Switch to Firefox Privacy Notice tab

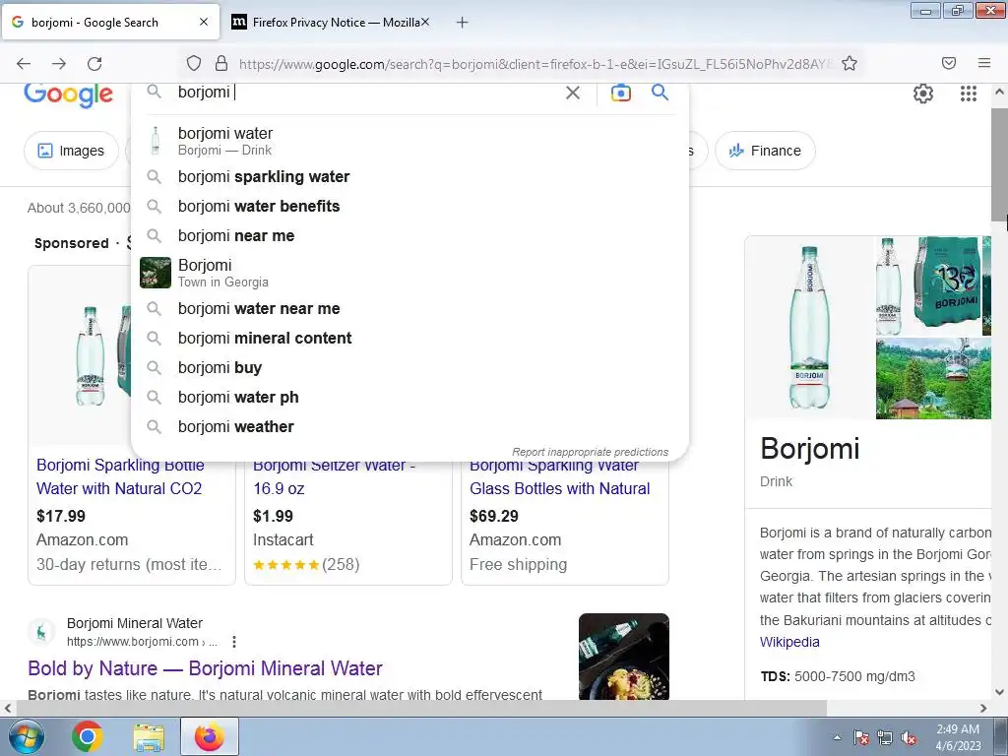coord(331,23)
